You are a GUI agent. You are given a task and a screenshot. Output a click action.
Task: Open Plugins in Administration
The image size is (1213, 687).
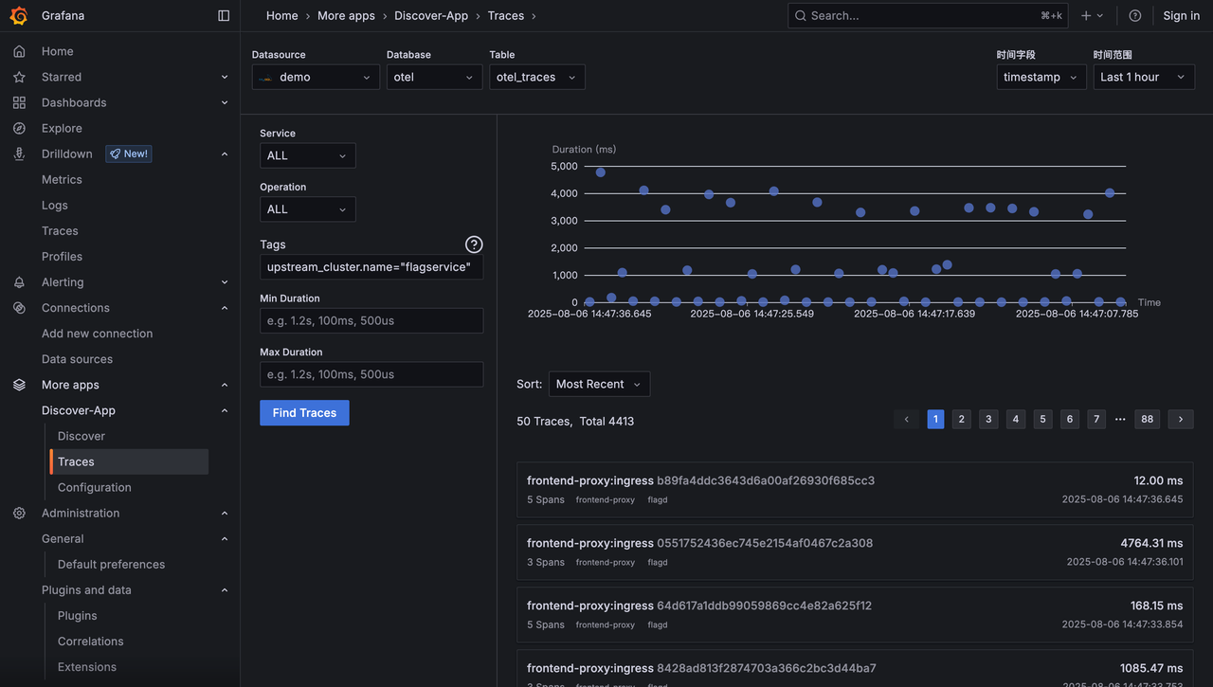coord(78,615)
